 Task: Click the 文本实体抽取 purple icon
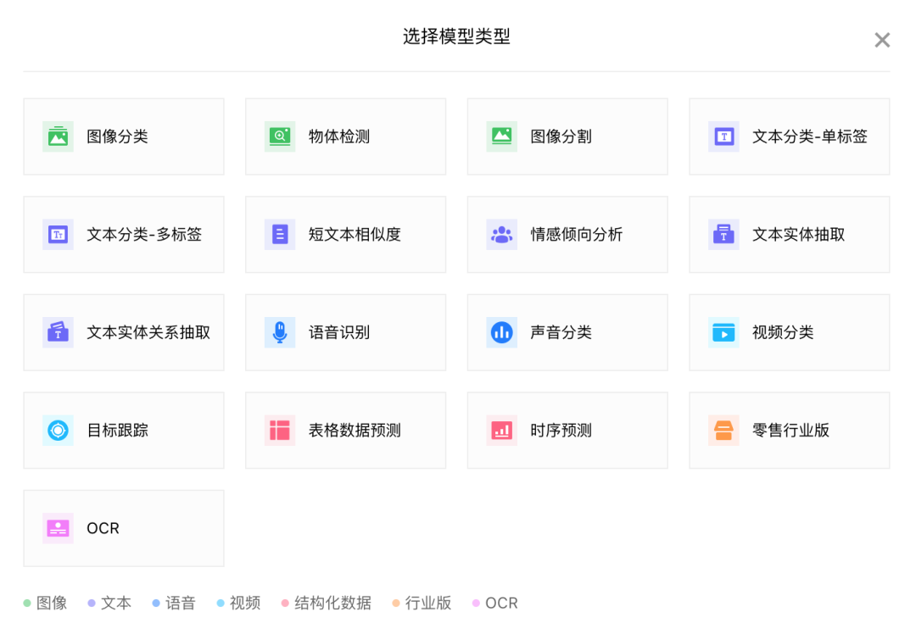tap(723, 235)
